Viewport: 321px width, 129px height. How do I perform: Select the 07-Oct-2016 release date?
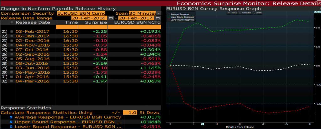32,50
